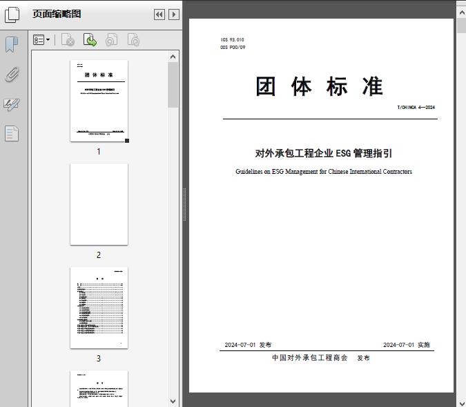466x407 pixels.
Task: Open the Attachments paperclip panel
Action: click(x=12, y=75)
